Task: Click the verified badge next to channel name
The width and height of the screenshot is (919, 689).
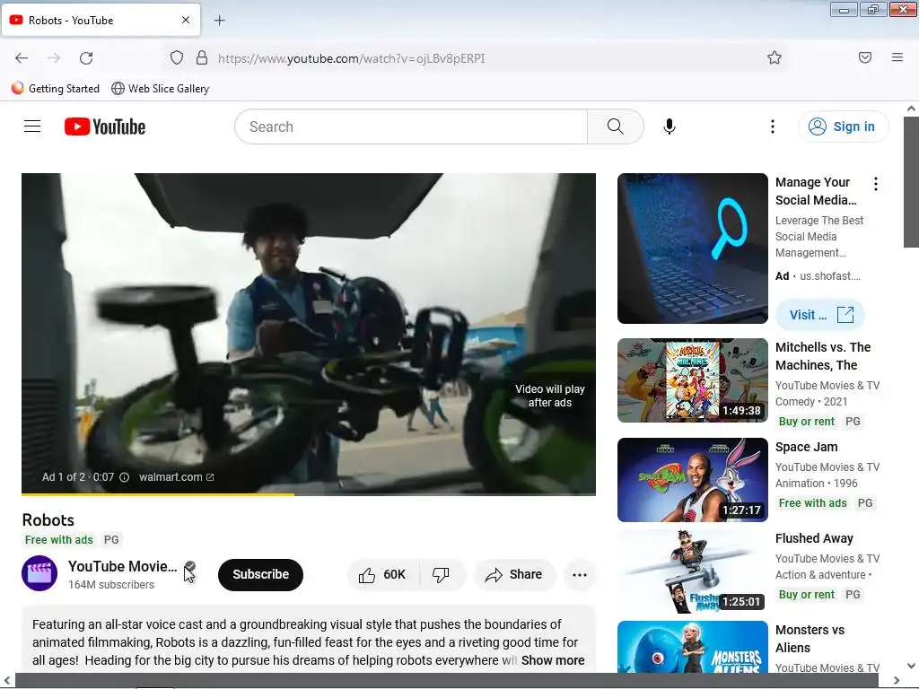Action: click(x=190, y=567)
